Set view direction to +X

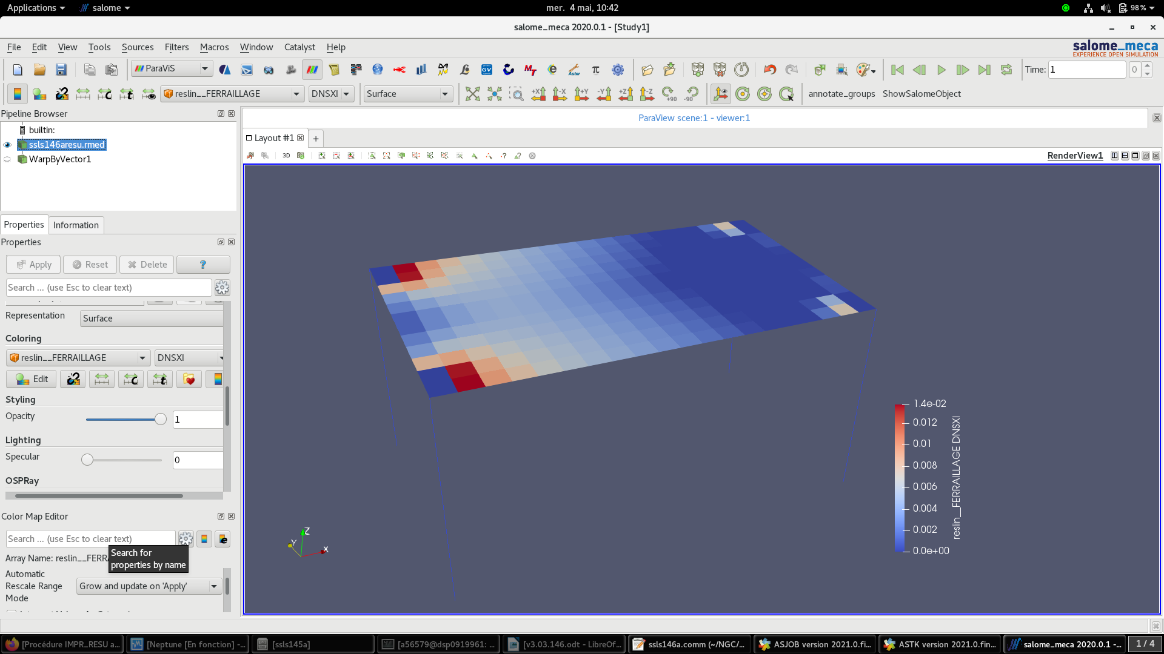538,94
